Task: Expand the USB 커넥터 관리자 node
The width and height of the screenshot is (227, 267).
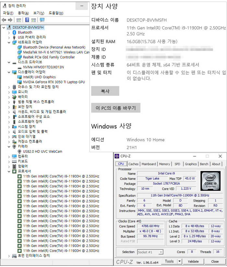Action: tap(8, 37)
